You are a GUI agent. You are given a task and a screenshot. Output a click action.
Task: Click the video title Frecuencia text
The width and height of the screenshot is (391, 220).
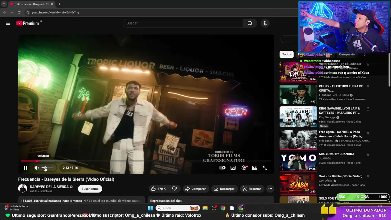point(66,179)
